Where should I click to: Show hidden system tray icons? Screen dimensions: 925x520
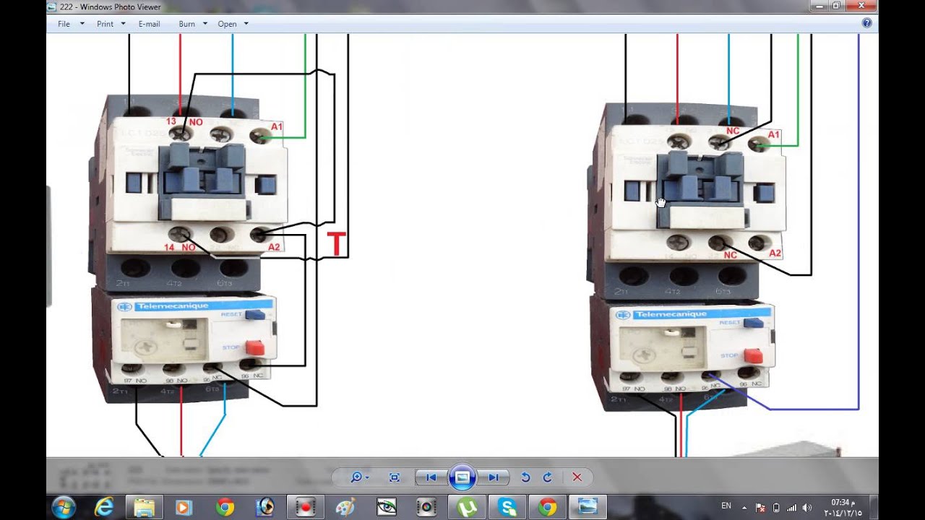[744, 507]
